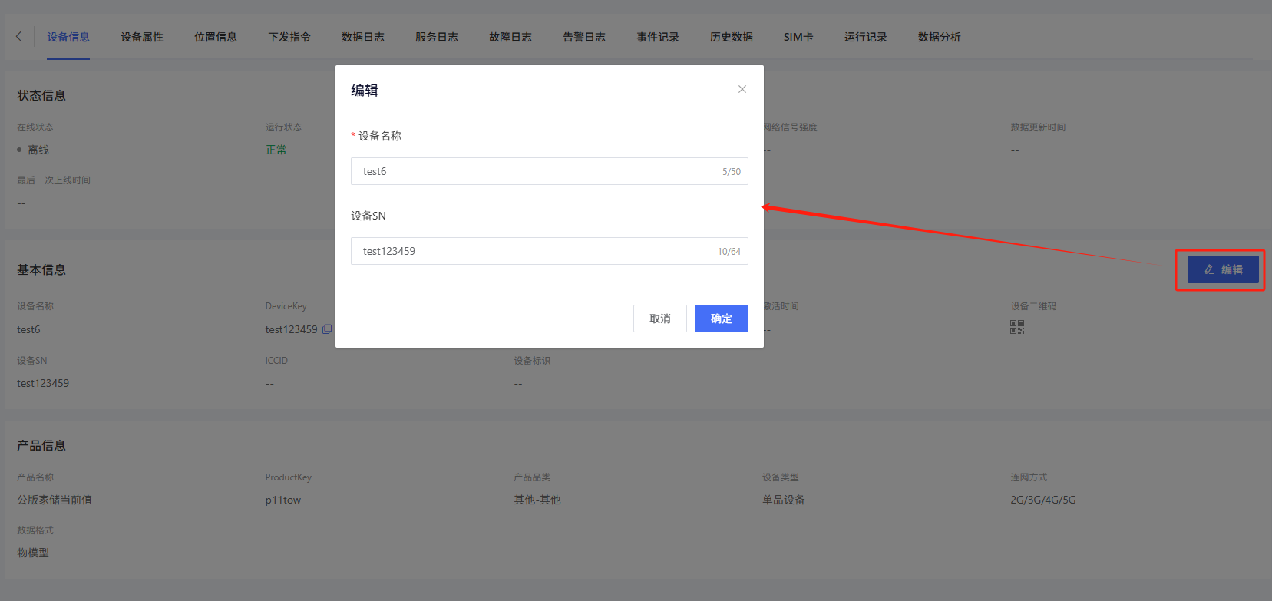This screenshot has width=1272, height=601.
Task: Copy the DeviceKey using copy icon
Action: click(x=327, y=329)
